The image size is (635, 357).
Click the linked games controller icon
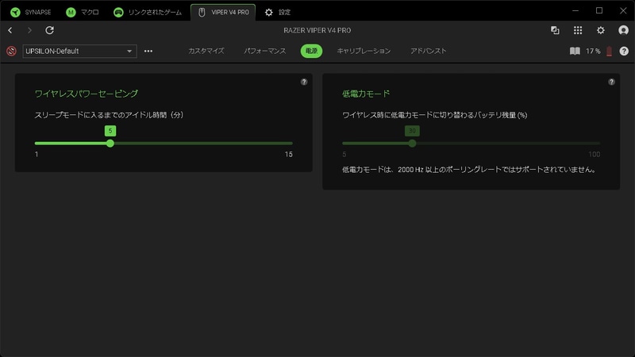pos(118,12)
